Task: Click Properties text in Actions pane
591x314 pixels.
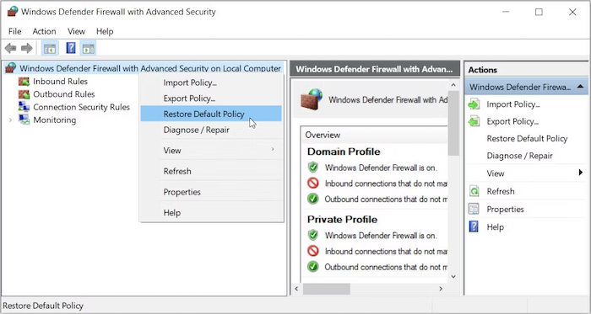Action: [505, 210]
